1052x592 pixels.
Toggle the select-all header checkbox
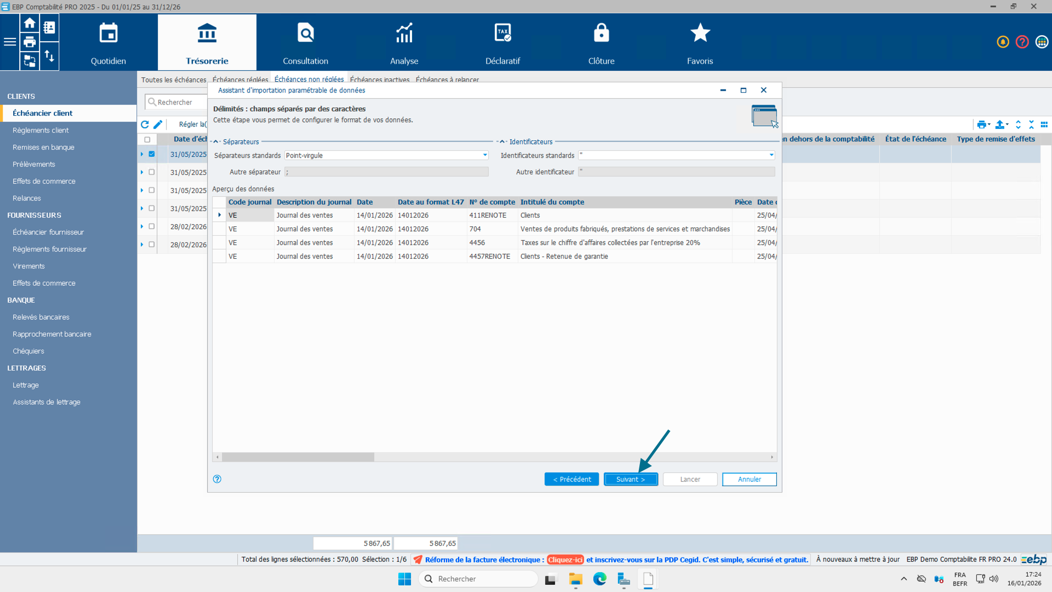pos(147,140)
